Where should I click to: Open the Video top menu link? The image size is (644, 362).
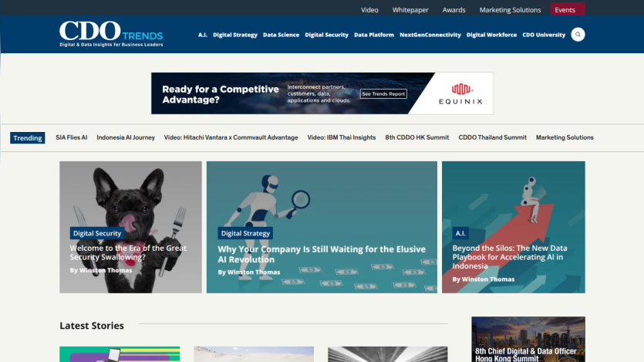click(369, 10)
